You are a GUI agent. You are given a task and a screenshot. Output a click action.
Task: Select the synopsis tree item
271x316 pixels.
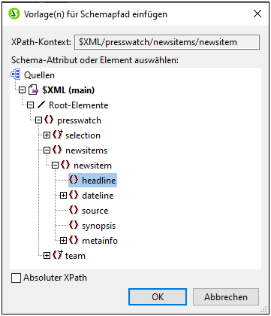click(98, 226)
